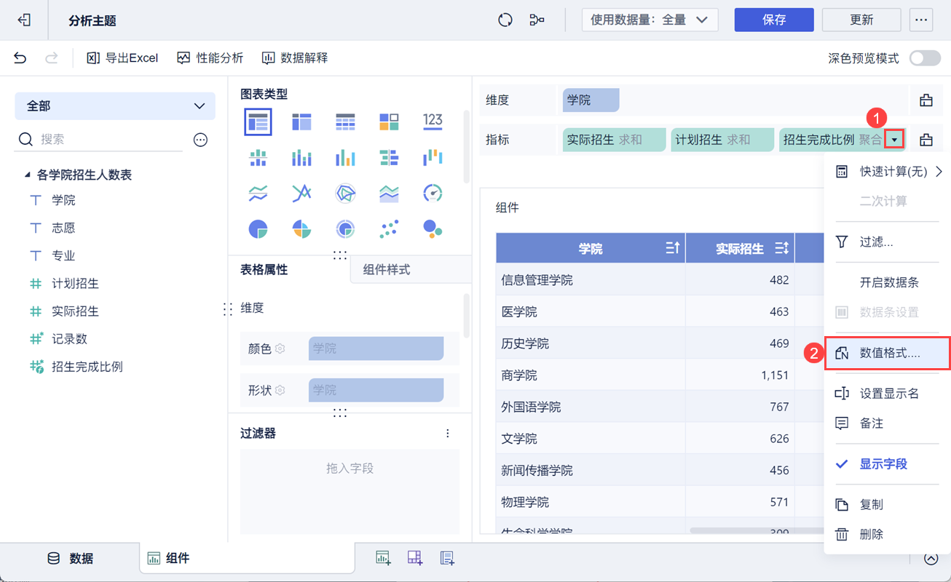Click the grid-with-plus icon in the bottom bar
Viewport: 951px width, 582px height.
coord(415,558)
